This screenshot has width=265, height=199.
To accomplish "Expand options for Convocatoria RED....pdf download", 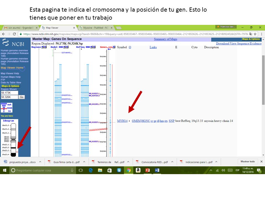I will 172,162.
